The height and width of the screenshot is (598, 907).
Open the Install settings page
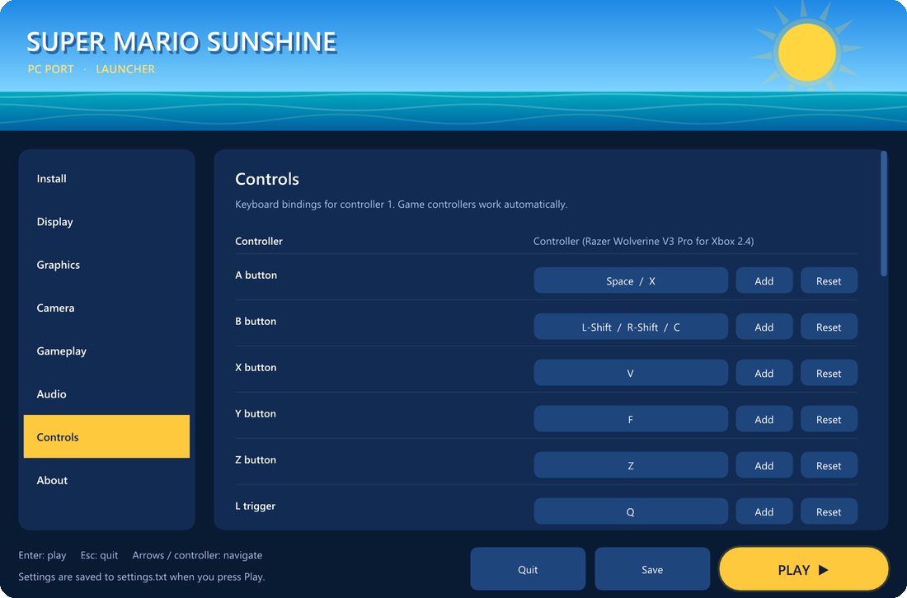[x=106, y=178]
